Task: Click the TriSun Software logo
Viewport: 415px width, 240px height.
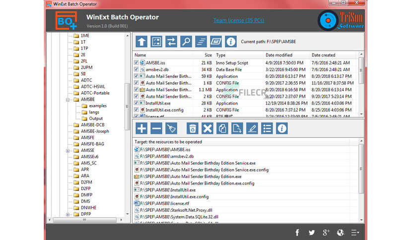Action: (x=341, y=20)
